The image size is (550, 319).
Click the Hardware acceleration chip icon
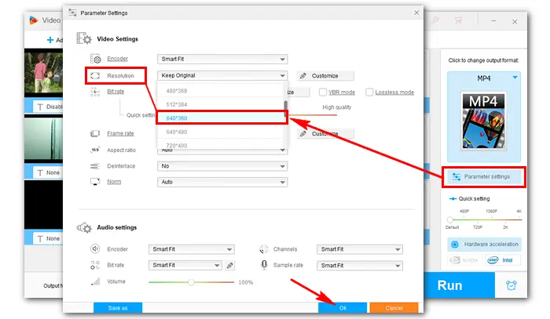(x=455, y=244)
